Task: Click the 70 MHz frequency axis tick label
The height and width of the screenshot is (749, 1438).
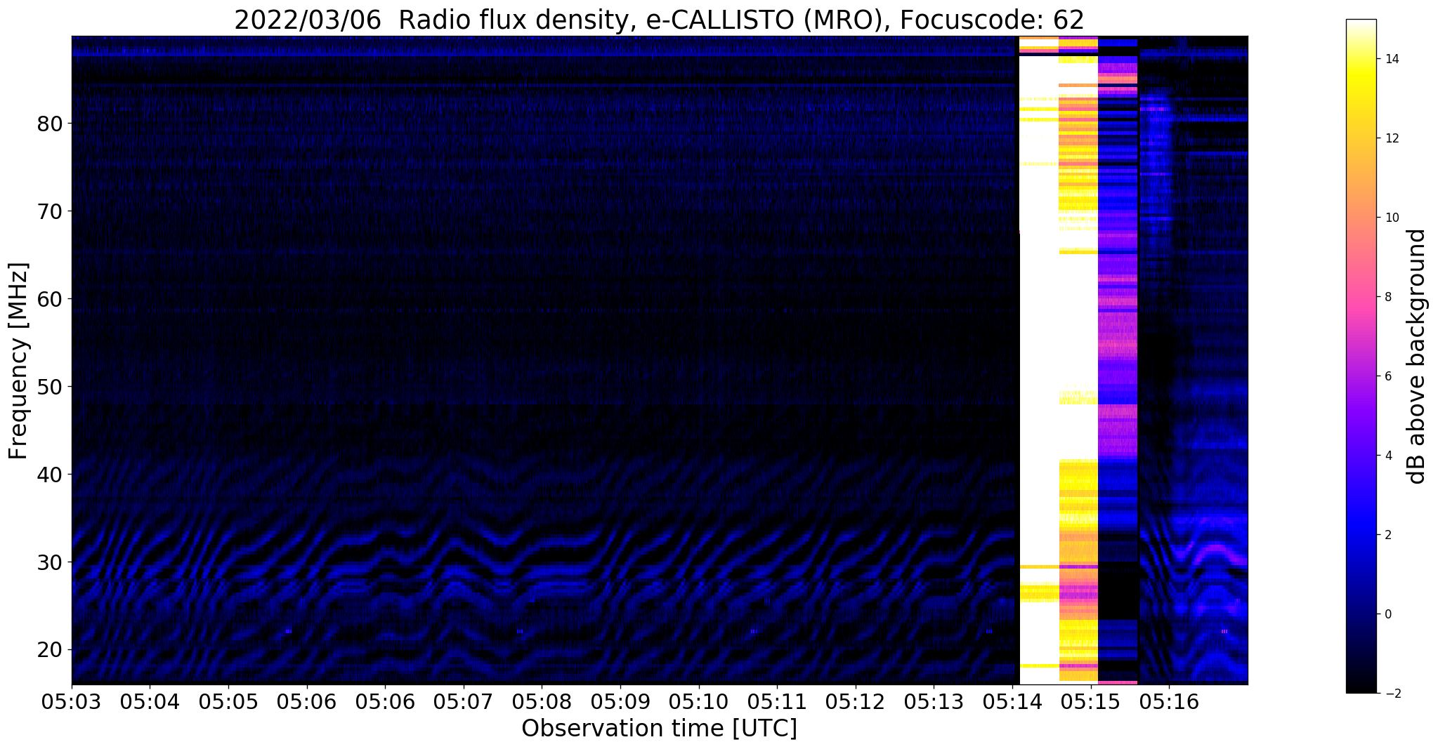Action: coord(50,211)
